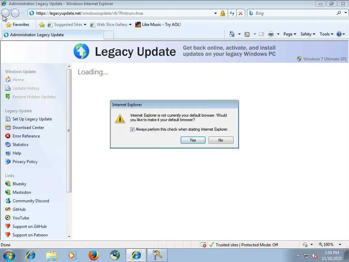Open the search provider dropdown arrow
Screen dimensions: 349x262
346,13
